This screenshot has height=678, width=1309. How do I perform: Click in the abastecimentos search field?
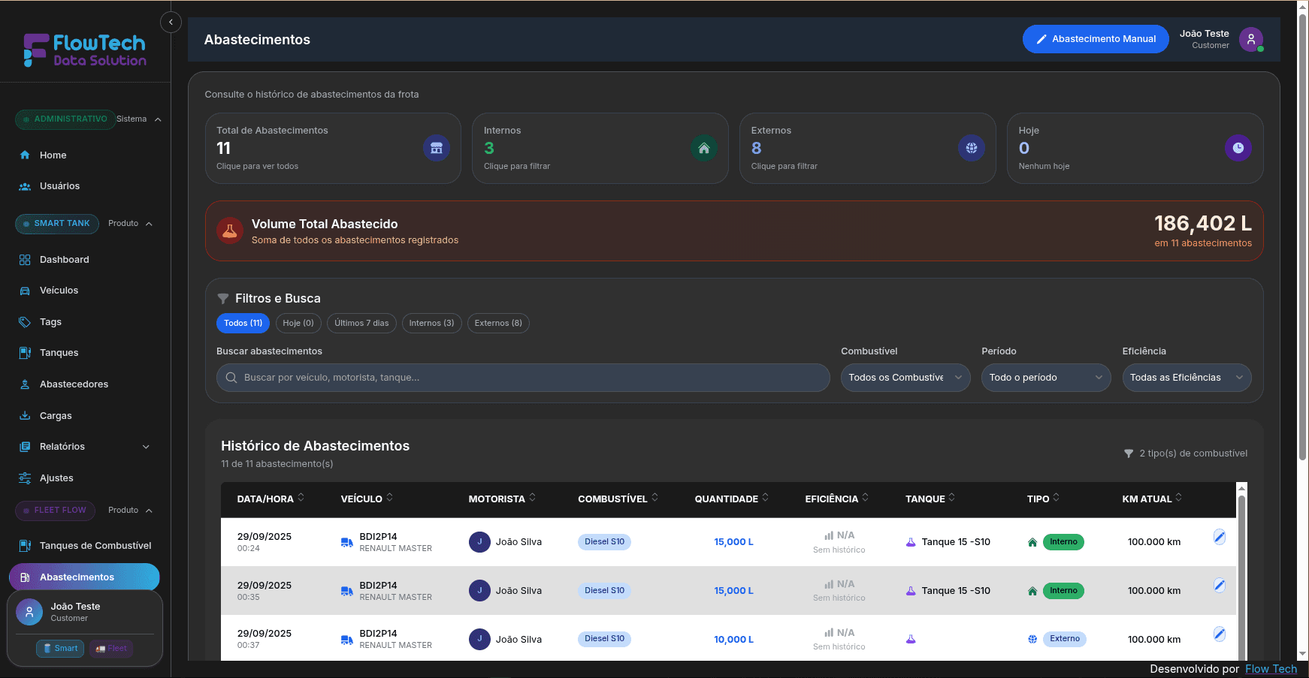tap(523, 378)
